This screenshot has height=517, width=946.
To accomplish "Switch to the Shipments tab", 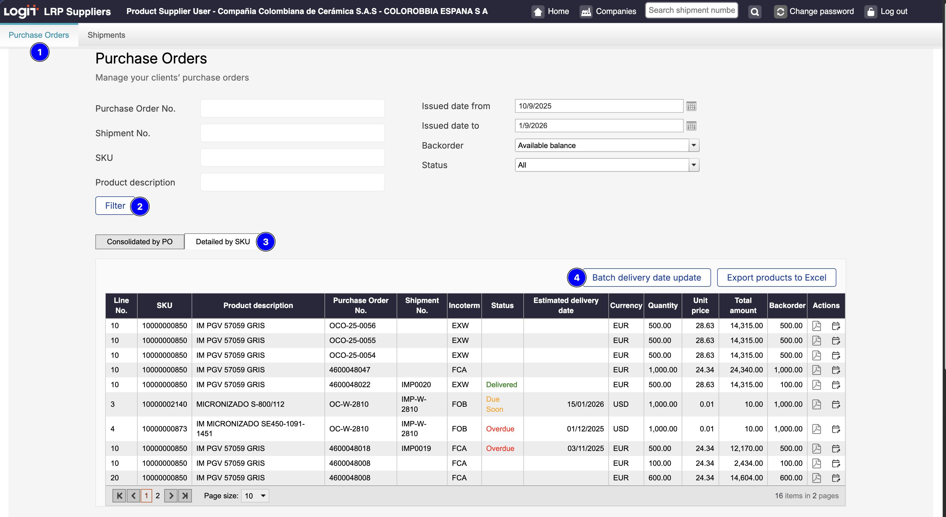I will pos(106,35).
